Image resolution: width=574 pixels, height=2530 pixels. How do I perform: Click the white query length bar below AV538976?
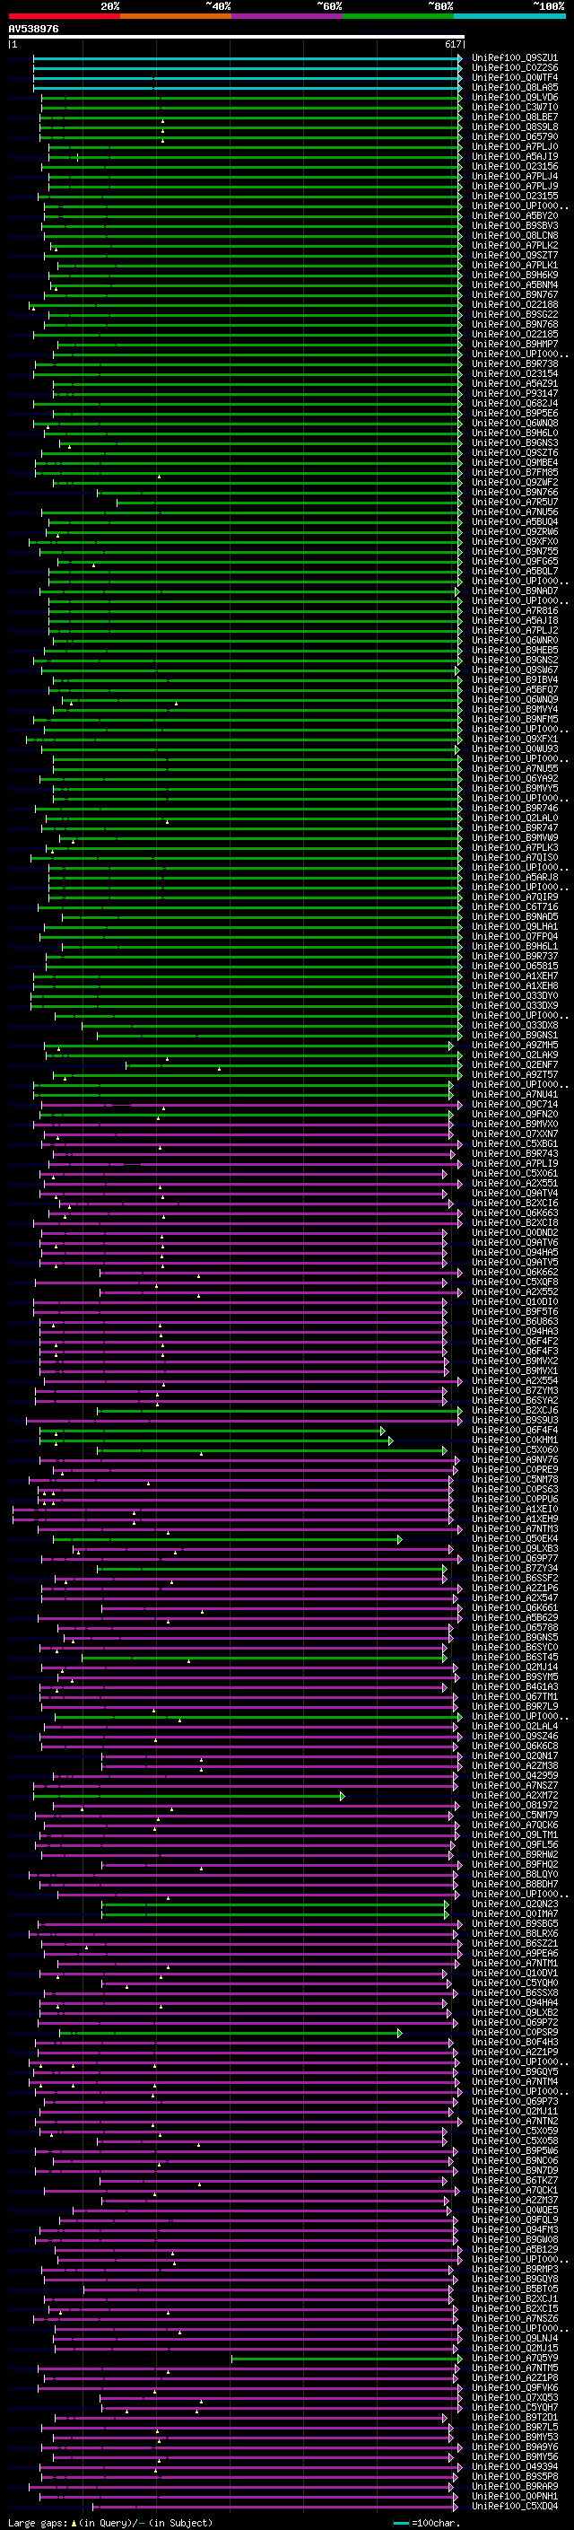(237, 38)
